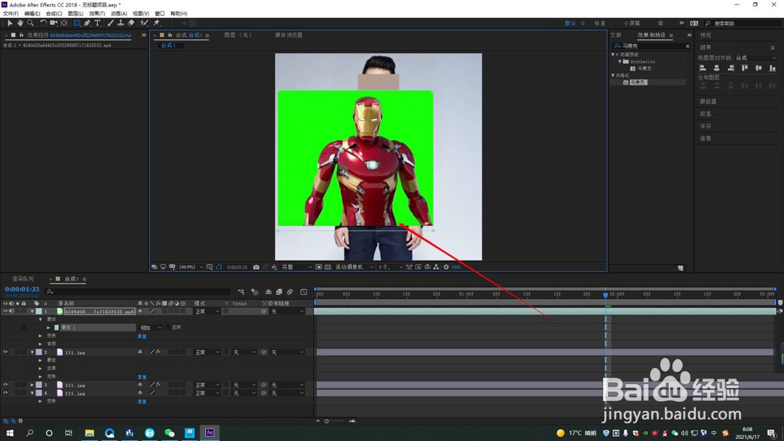Screen dimensions: 784x441
Task: Open 将图层对齐到 合成 dropdown
Action: 757,58
